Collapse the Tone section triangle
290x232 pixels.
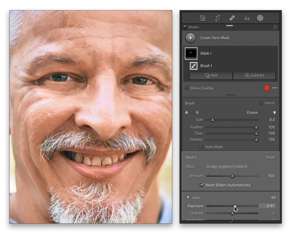(x=188, y=197)
